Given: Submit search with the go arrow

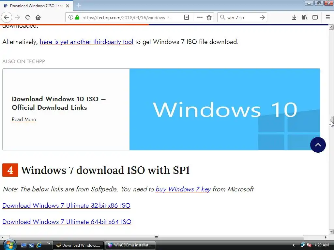Looking at the screenshot, I should [262, 18].
